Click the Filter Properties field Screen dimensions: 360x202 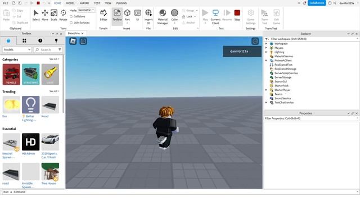[x=312, y=118]
